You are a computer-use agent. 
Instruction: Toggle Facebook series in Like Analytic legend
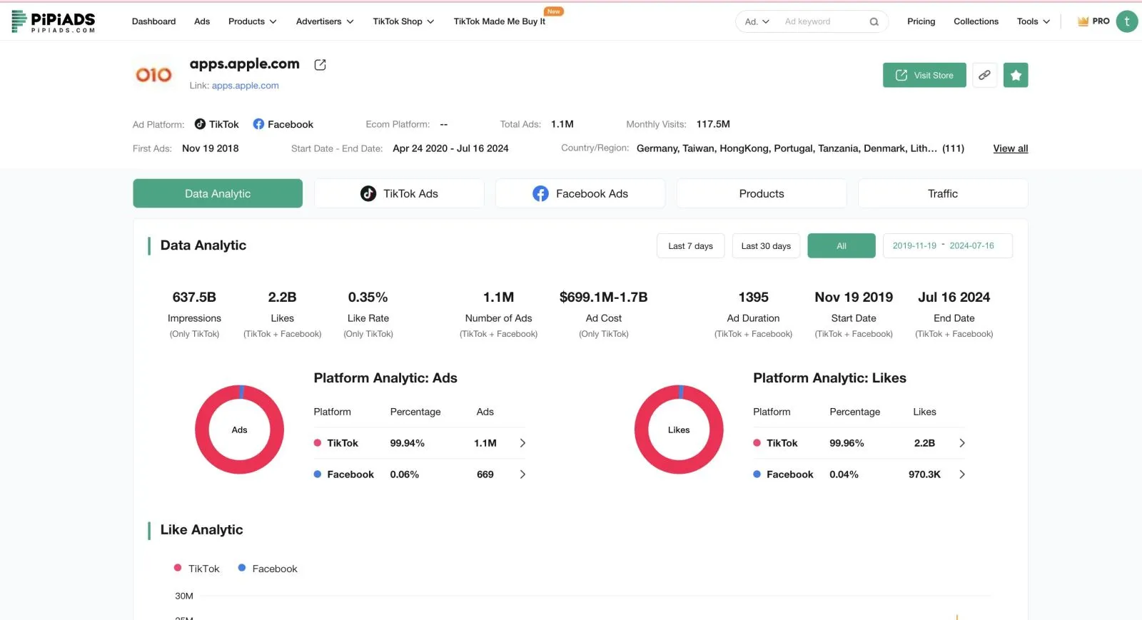click(268, 569)
